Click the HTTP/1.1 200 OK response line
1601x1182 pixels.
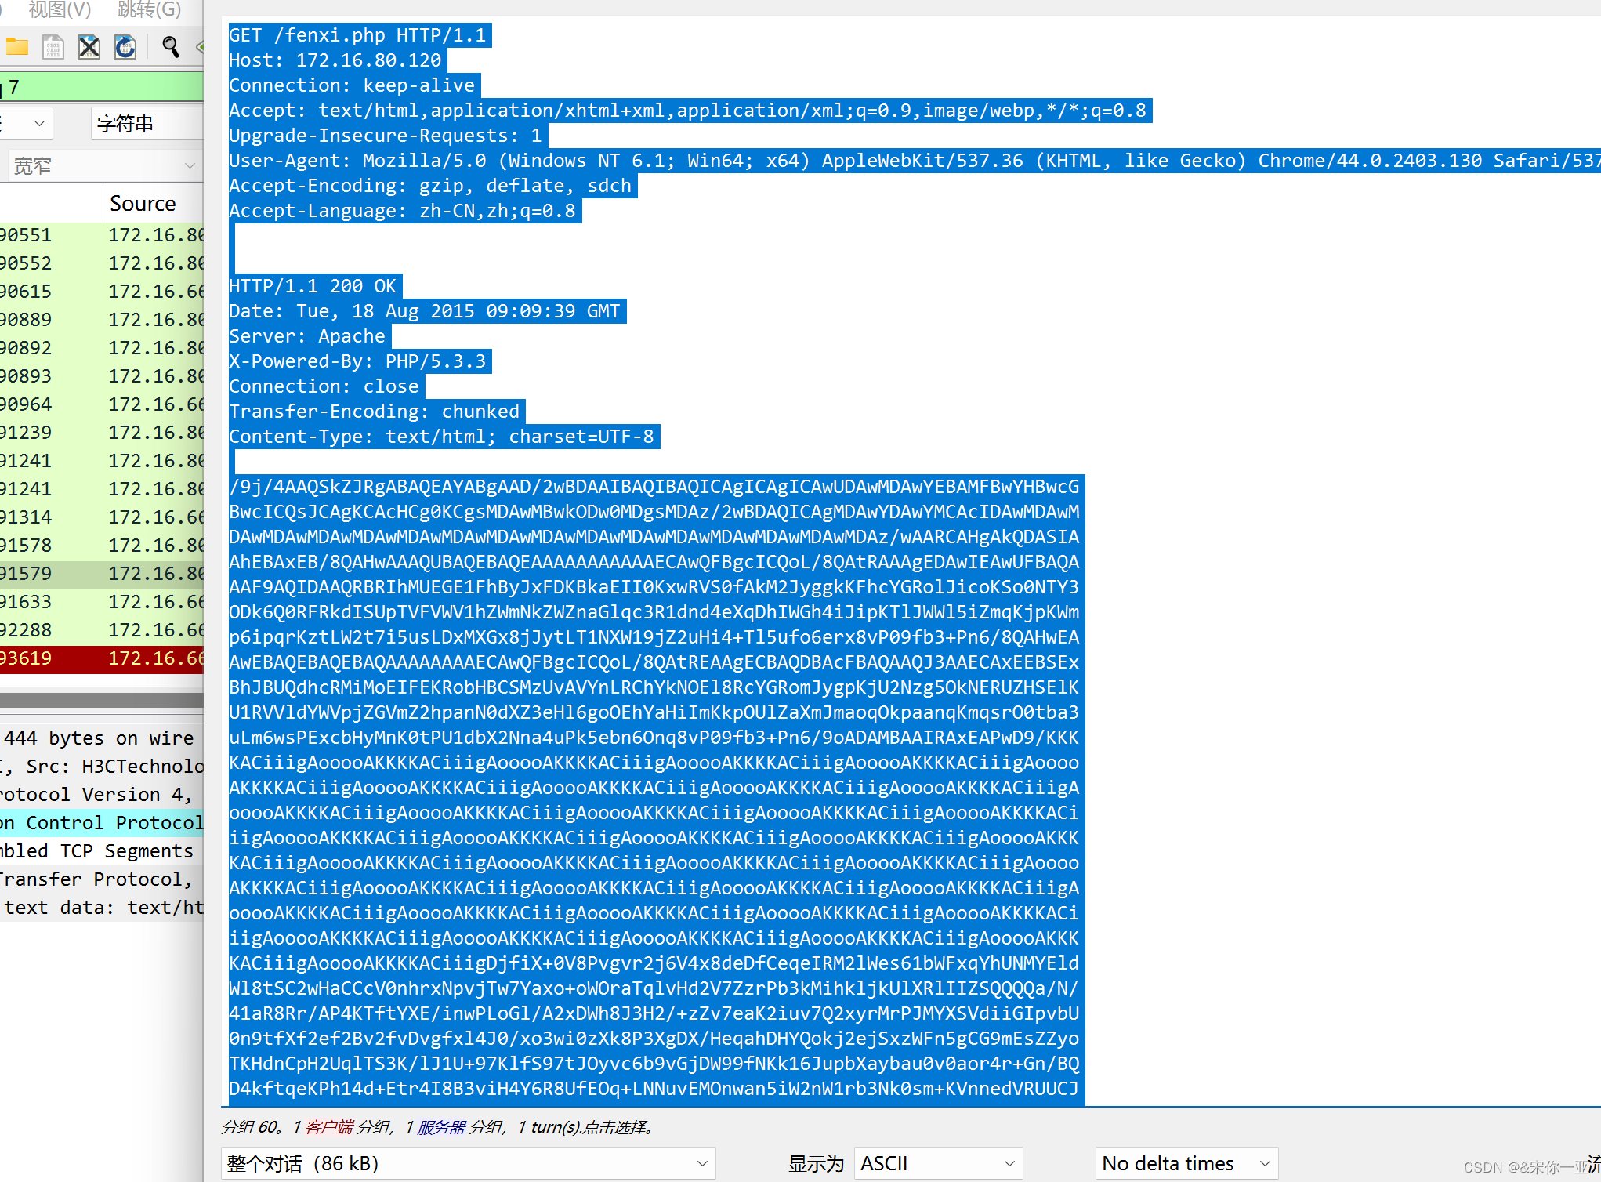[x=313, y=286]
